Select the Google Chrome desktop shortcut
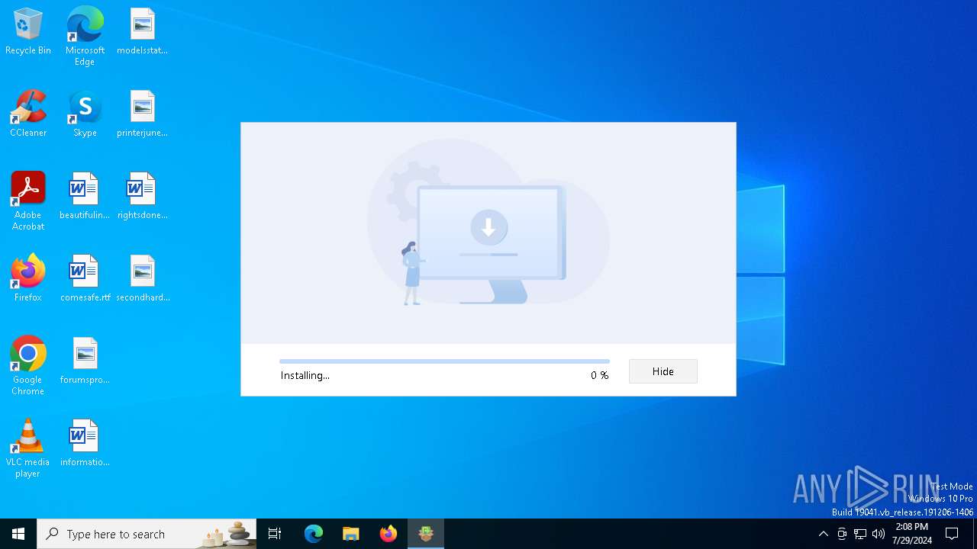 click(x=28, y=366)
